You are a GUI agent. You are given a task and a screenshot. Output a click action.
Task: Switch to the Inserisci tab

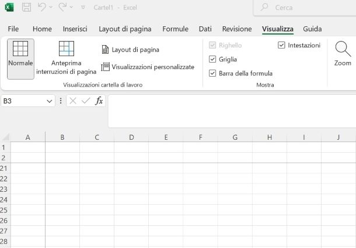75,29
